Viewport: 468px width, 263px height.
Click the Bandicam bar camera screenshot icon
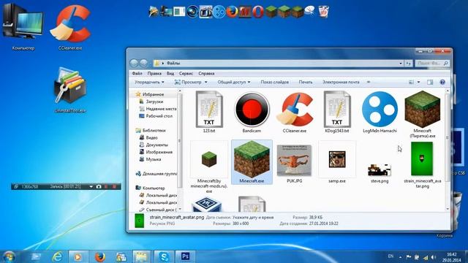(x=99, y=187)
